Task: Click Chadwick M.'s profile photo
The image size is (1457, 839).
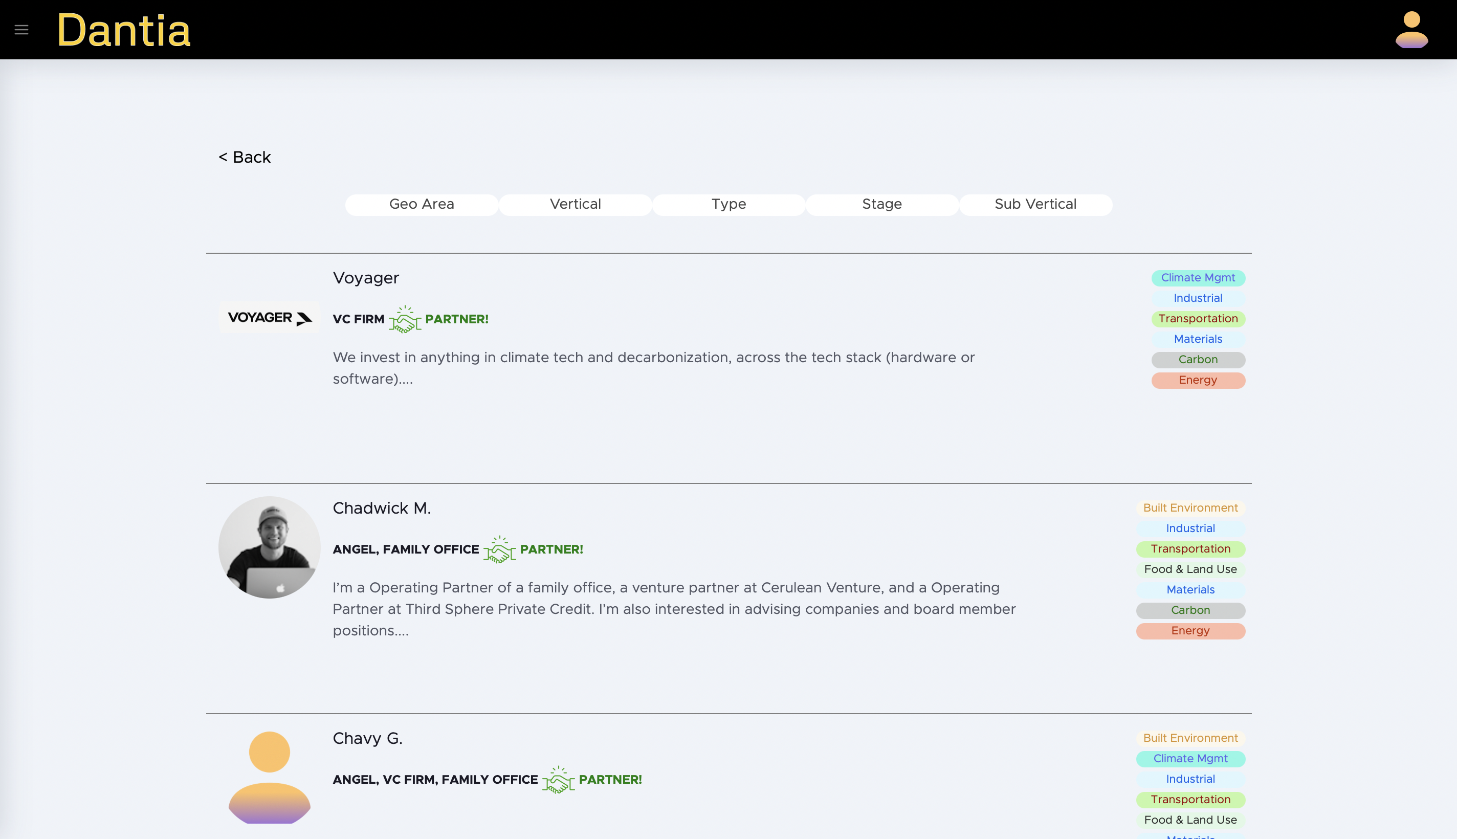Action: [269, 547]
